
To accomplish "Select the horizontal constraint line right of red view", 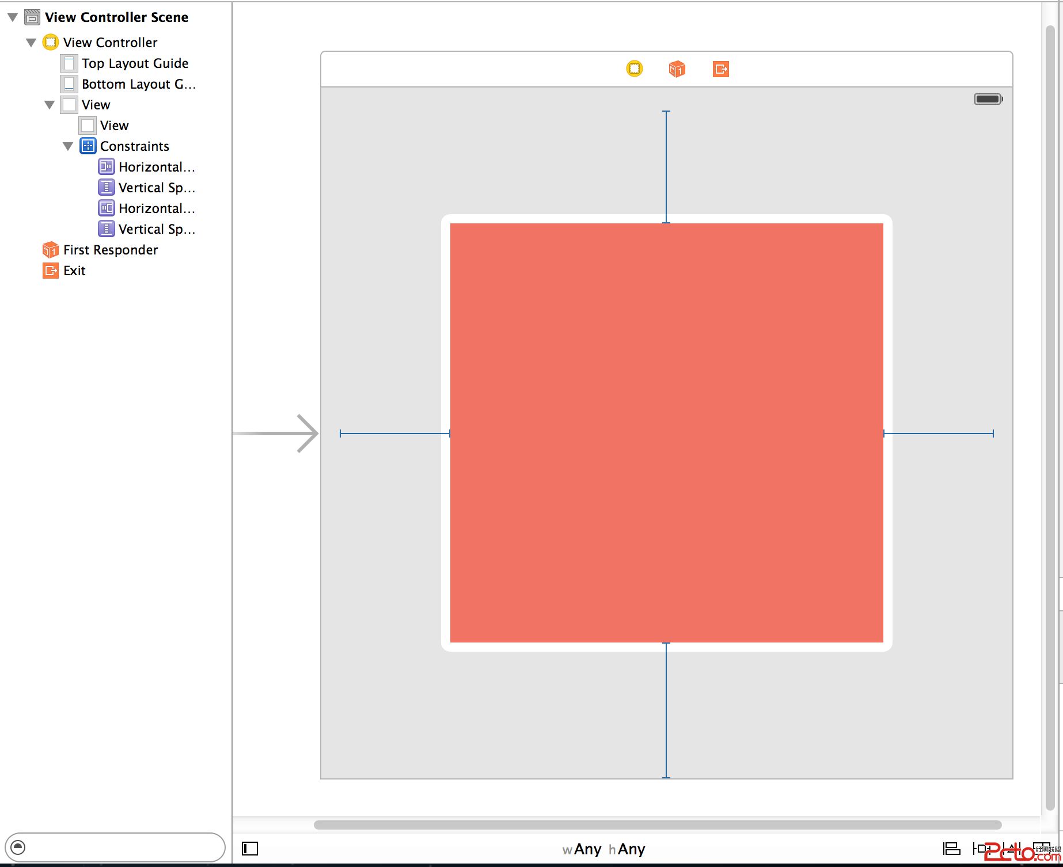I will pyautogui.click(x=939, y=434).
